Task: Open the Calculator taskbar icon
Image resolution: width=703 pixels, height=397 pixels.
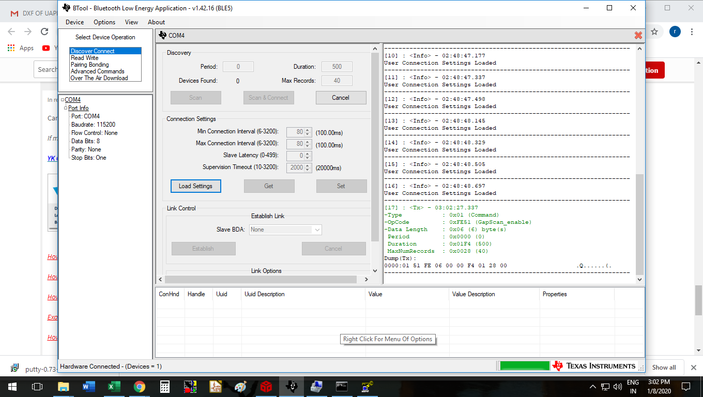Action: click(x=165, y=386)
